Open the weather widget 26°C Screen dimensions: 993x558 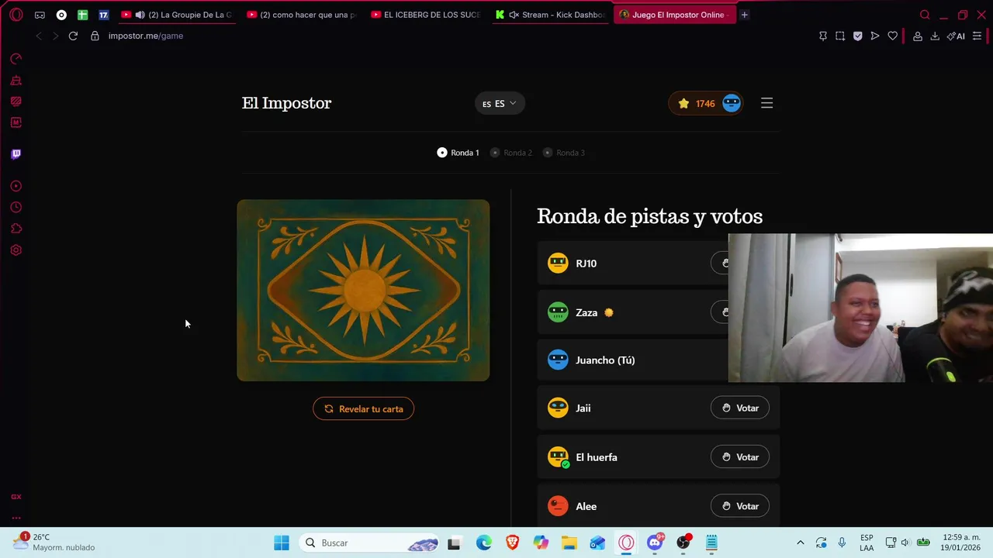(54, 542)
